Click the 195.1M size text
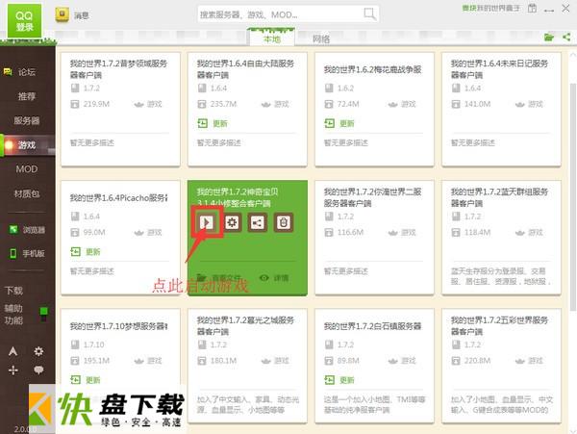This screenshot has height=434, width=577. point(96,360)
